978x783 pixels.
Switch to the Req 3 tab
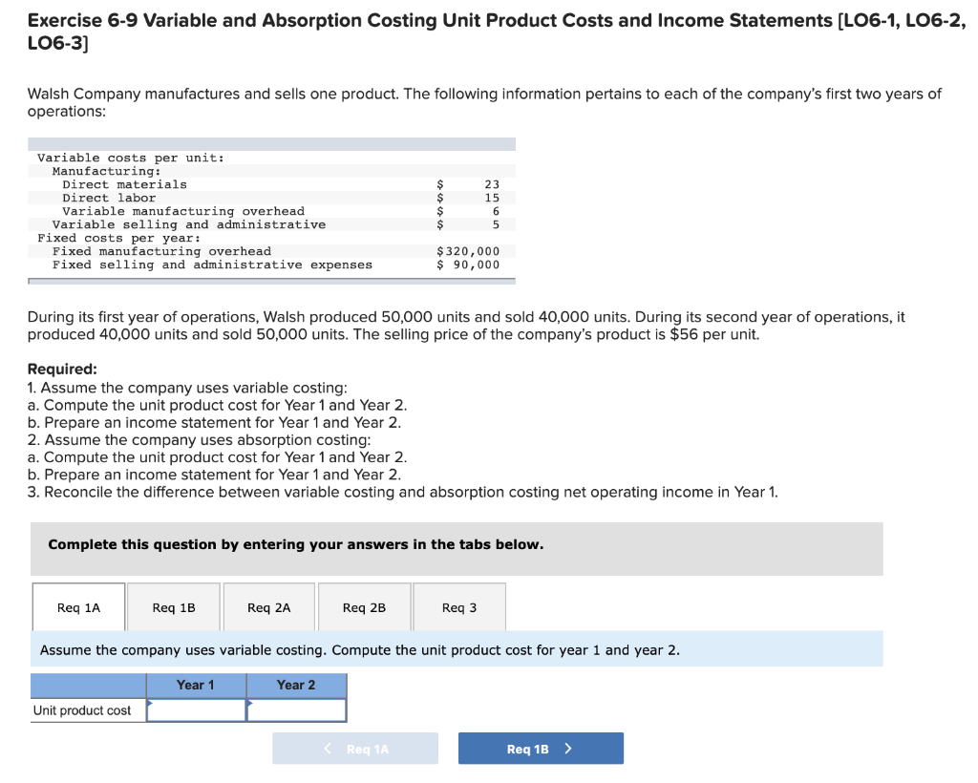click(459, 606)
